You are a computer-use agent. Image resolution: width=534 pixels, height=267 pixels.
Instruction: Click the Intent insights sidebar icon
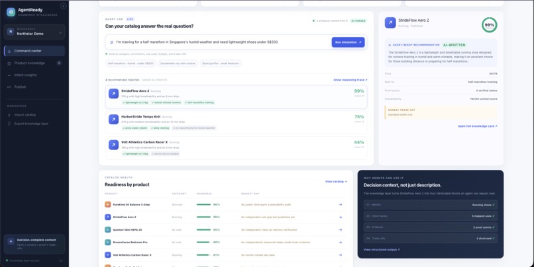[x=9, y=75]
